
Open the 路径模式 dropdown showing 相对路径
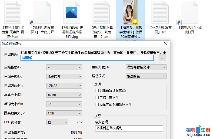(x=146, y=76)
